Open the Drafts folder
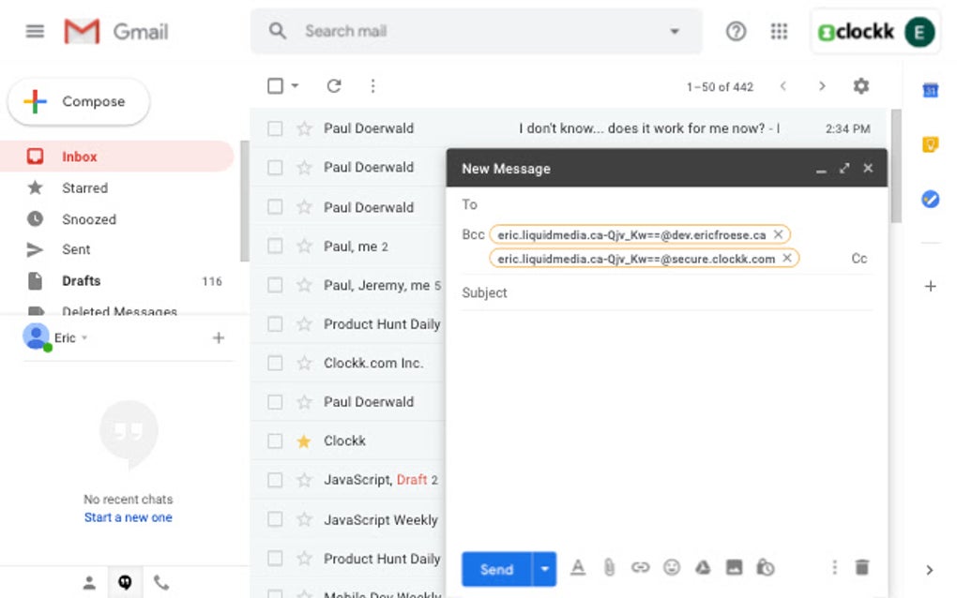The width and height of the screenshot is (957, 598). pos(81,280)
